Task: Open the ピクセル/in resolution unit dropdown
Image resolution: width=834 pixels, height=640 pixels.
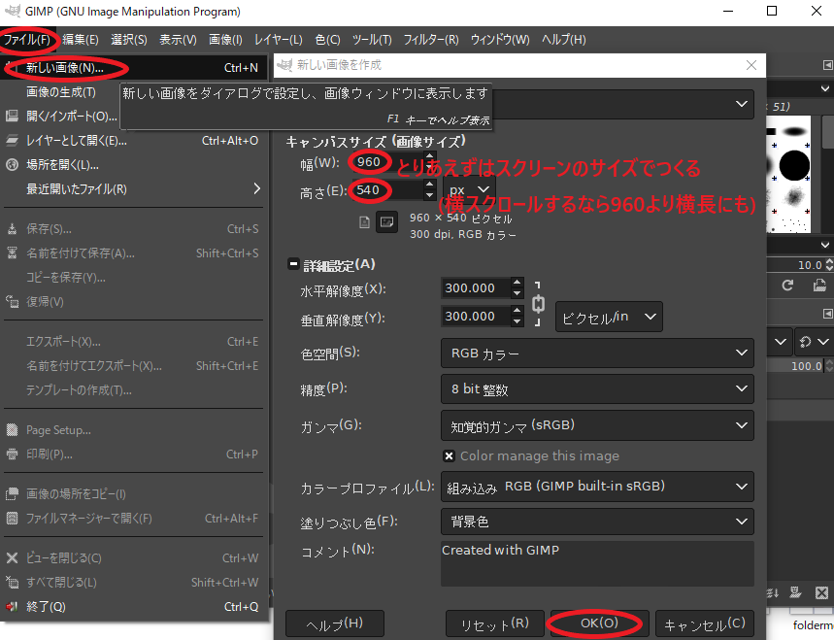Action: click(x=609, y=317)
